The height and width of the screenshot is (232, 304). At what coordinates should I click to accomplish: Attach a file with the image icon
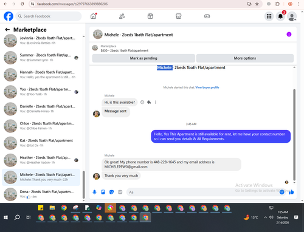click(x=103, y=192)
